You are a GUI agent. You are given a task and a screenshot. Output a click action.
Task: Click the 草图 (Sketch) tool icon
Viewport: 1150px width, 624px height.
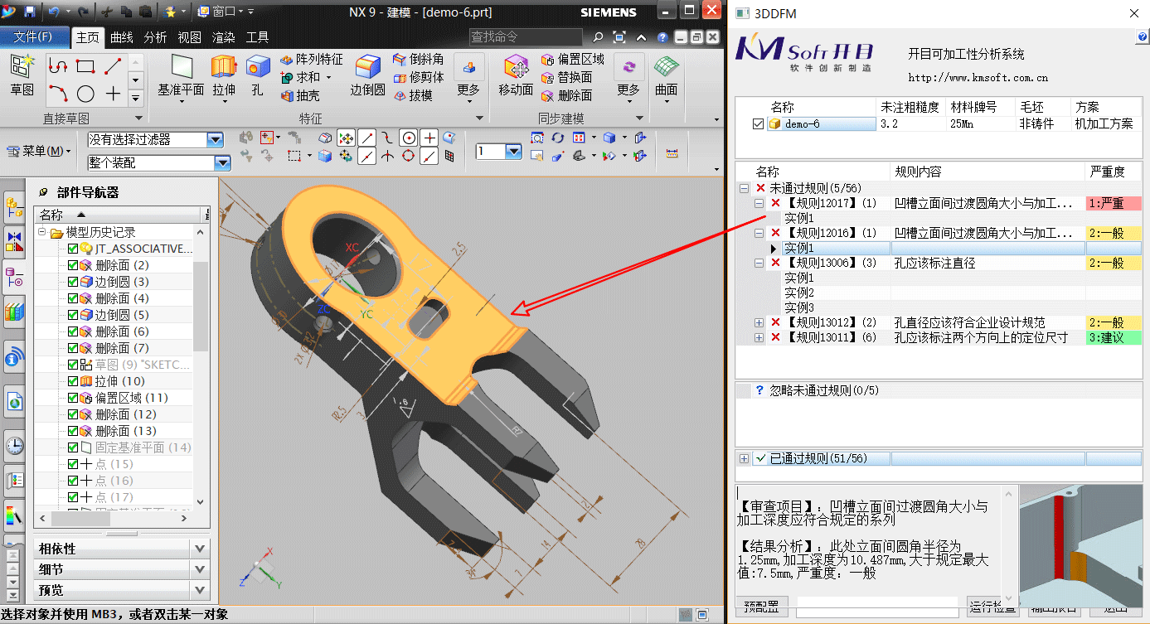pyautogui.click(x=22, y=68)
